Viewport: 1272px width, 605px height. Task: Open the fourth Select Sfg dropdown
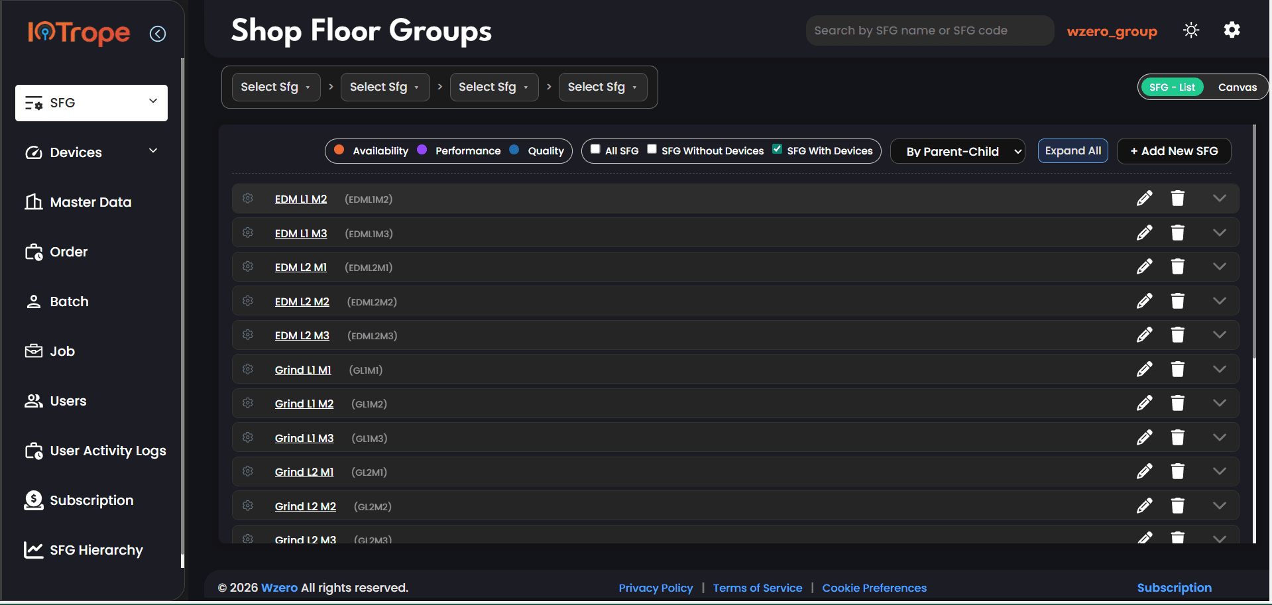(603, 87)
